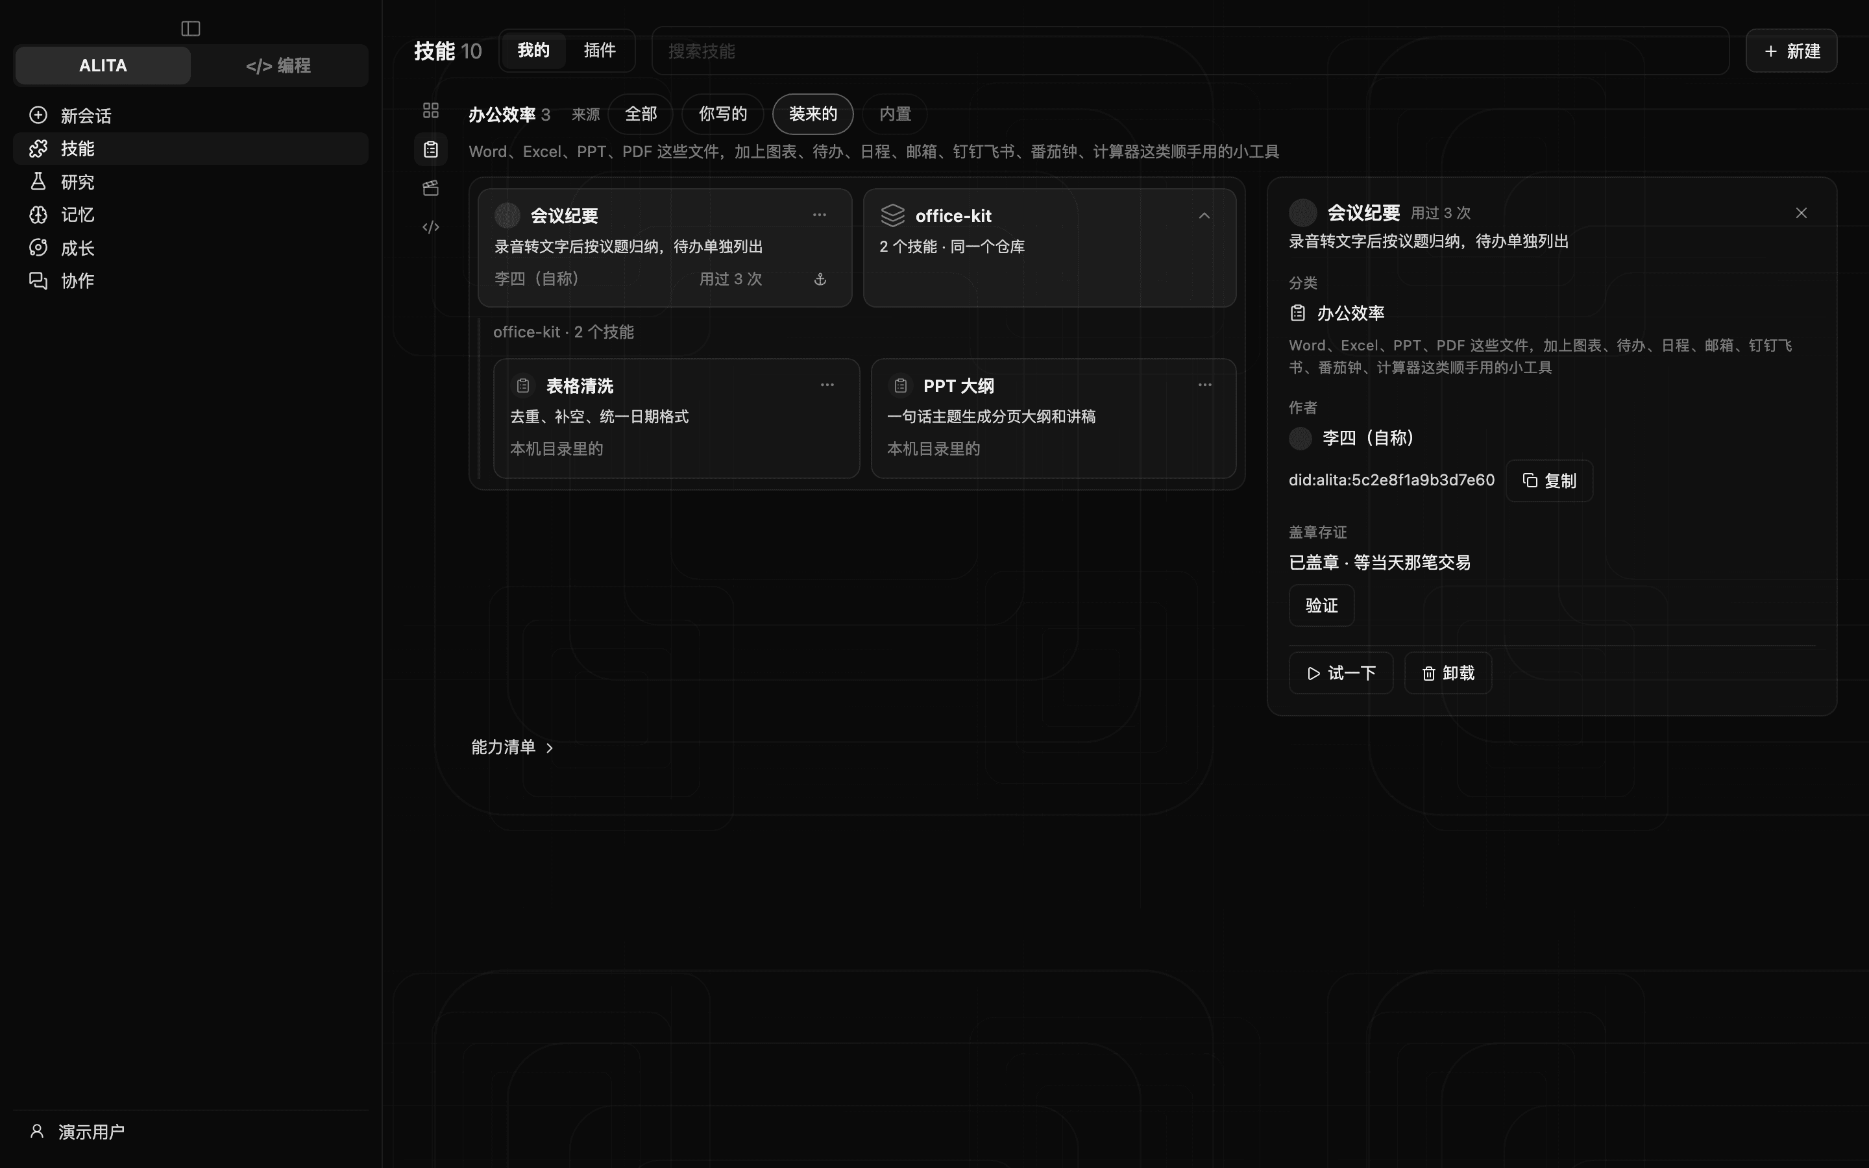Click the 验证 button
1869x1168 pixels.
(x=1321, y=605)
